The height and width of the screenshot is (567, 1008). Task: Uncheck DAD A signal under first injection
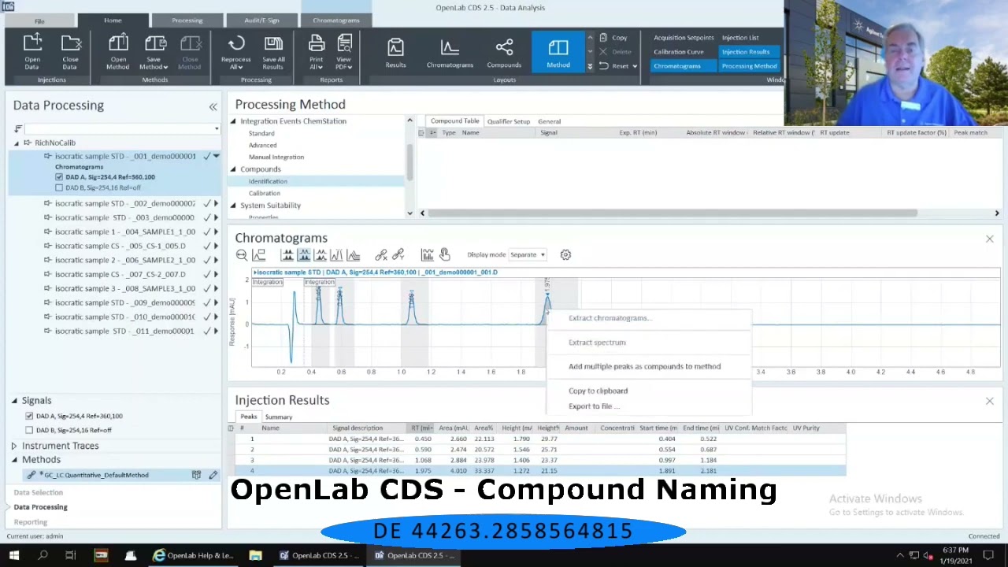point(59,177)
